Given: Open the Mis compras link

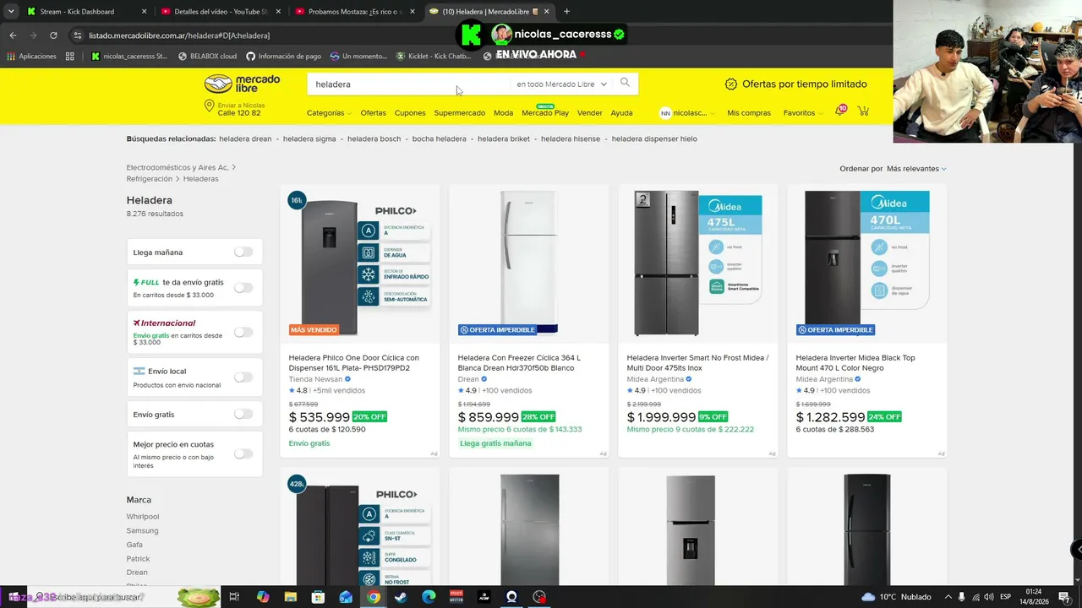Looking at the screenshot, I should (x=749, y=113).
